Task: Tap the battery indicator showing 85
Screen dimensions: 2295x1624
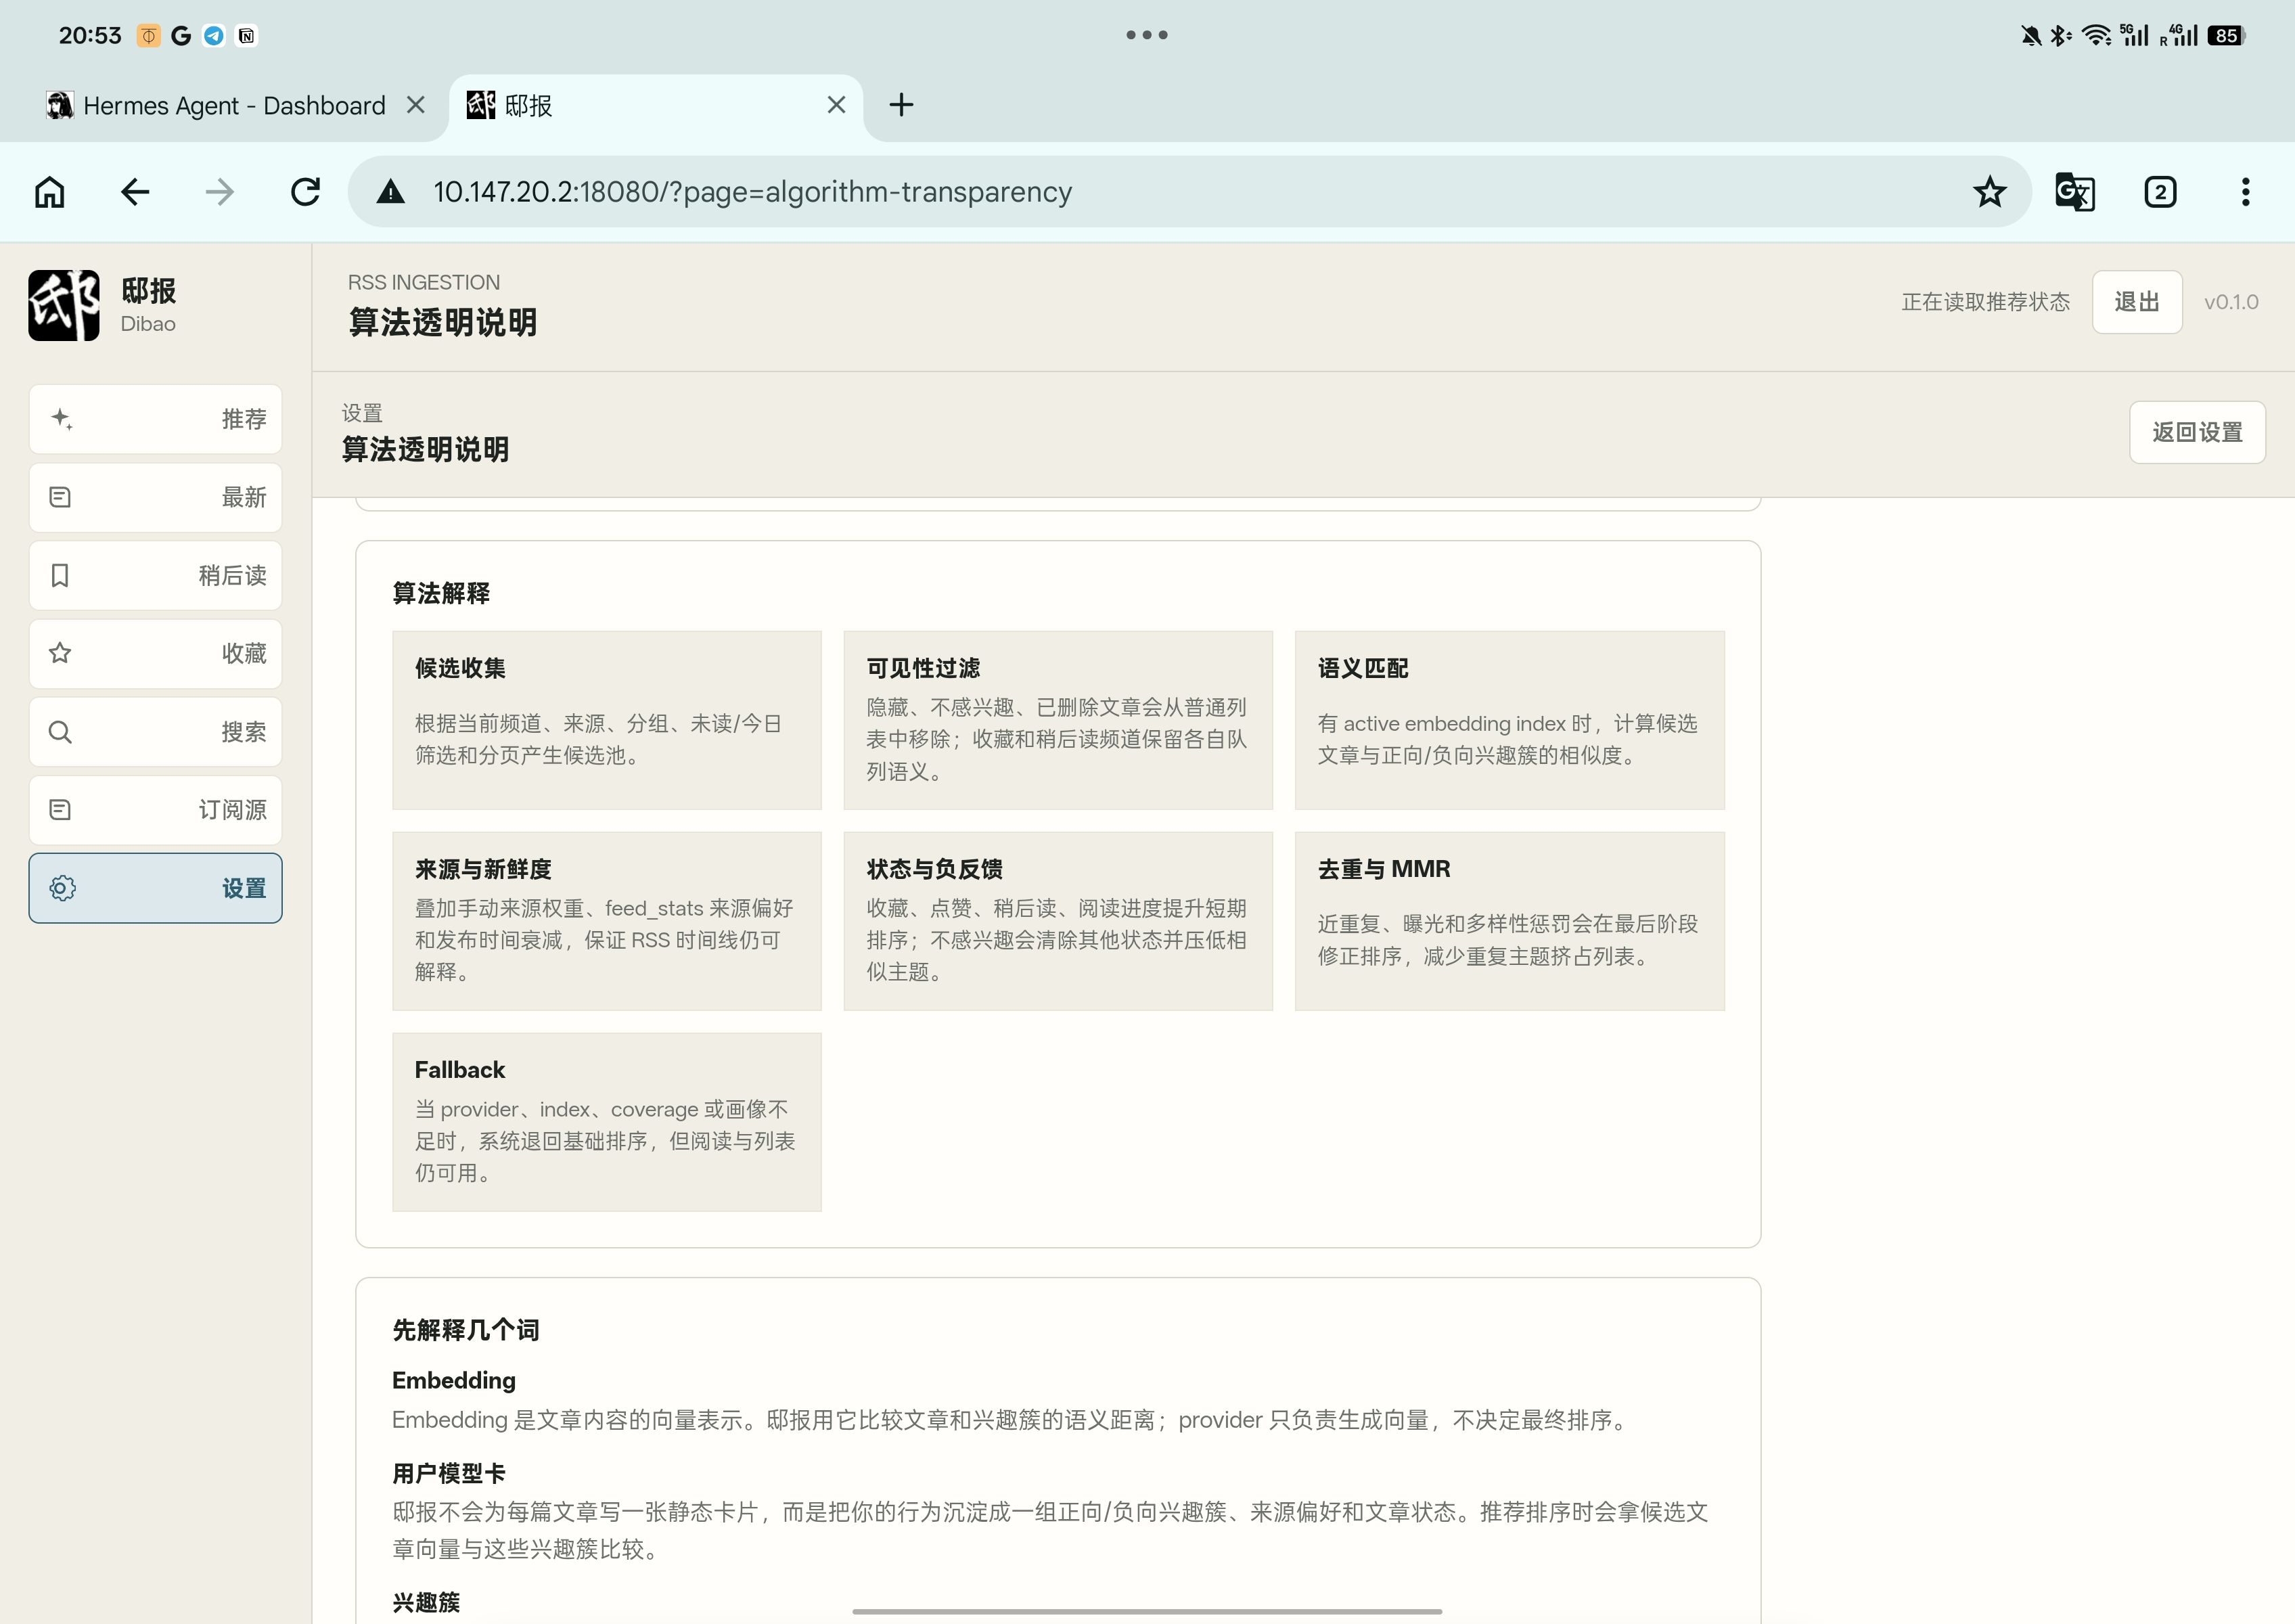Action: [x=2226, y=36]
